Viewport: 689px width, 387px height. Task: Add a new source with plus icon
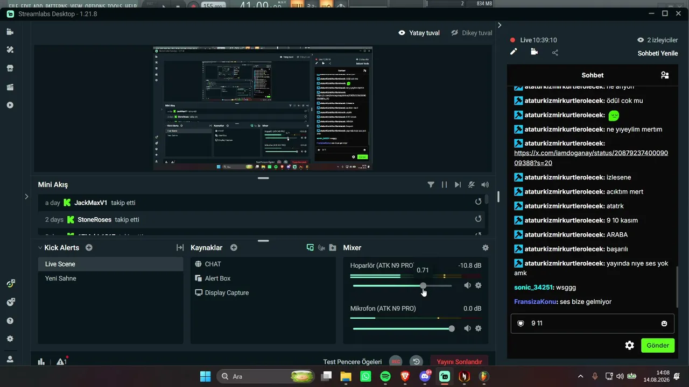click(x=234, y=248)
